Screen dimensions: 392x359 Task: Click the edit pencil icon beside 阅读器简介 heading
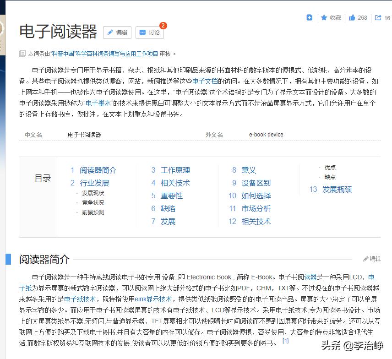coord(367,259)
